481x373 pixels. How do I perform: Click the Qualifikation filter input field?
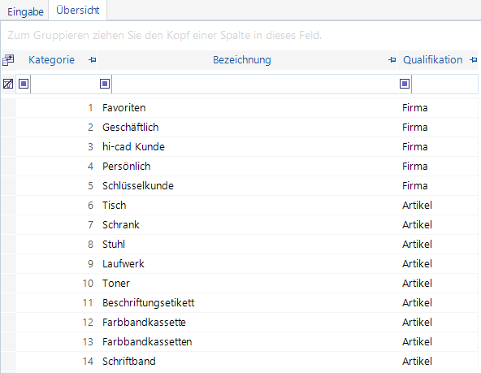(x=444, y=84)
